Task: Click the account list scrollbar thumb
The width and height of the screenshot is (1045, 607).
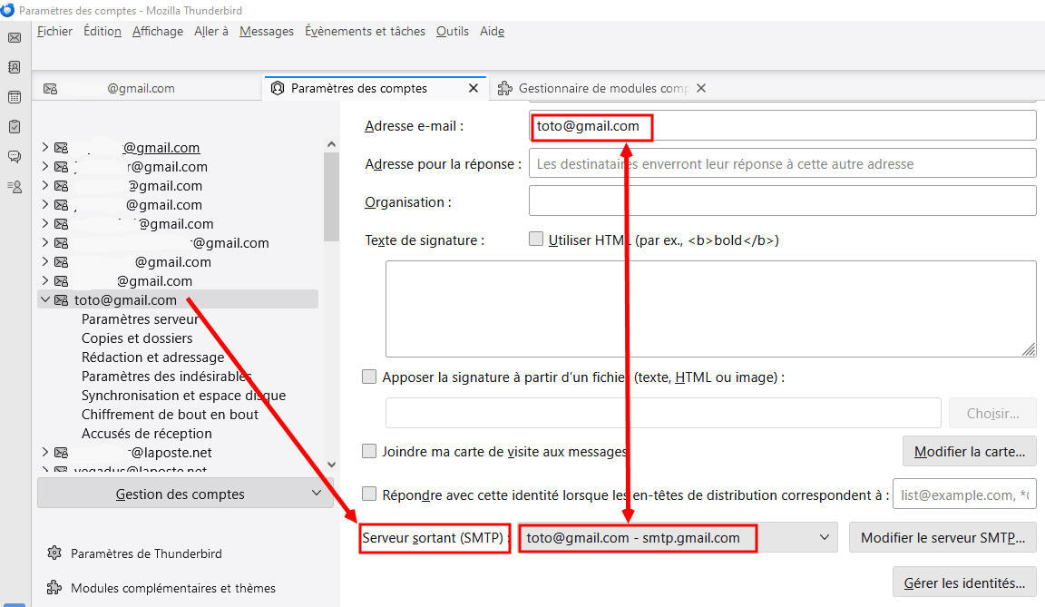Action: coord(331,197)
